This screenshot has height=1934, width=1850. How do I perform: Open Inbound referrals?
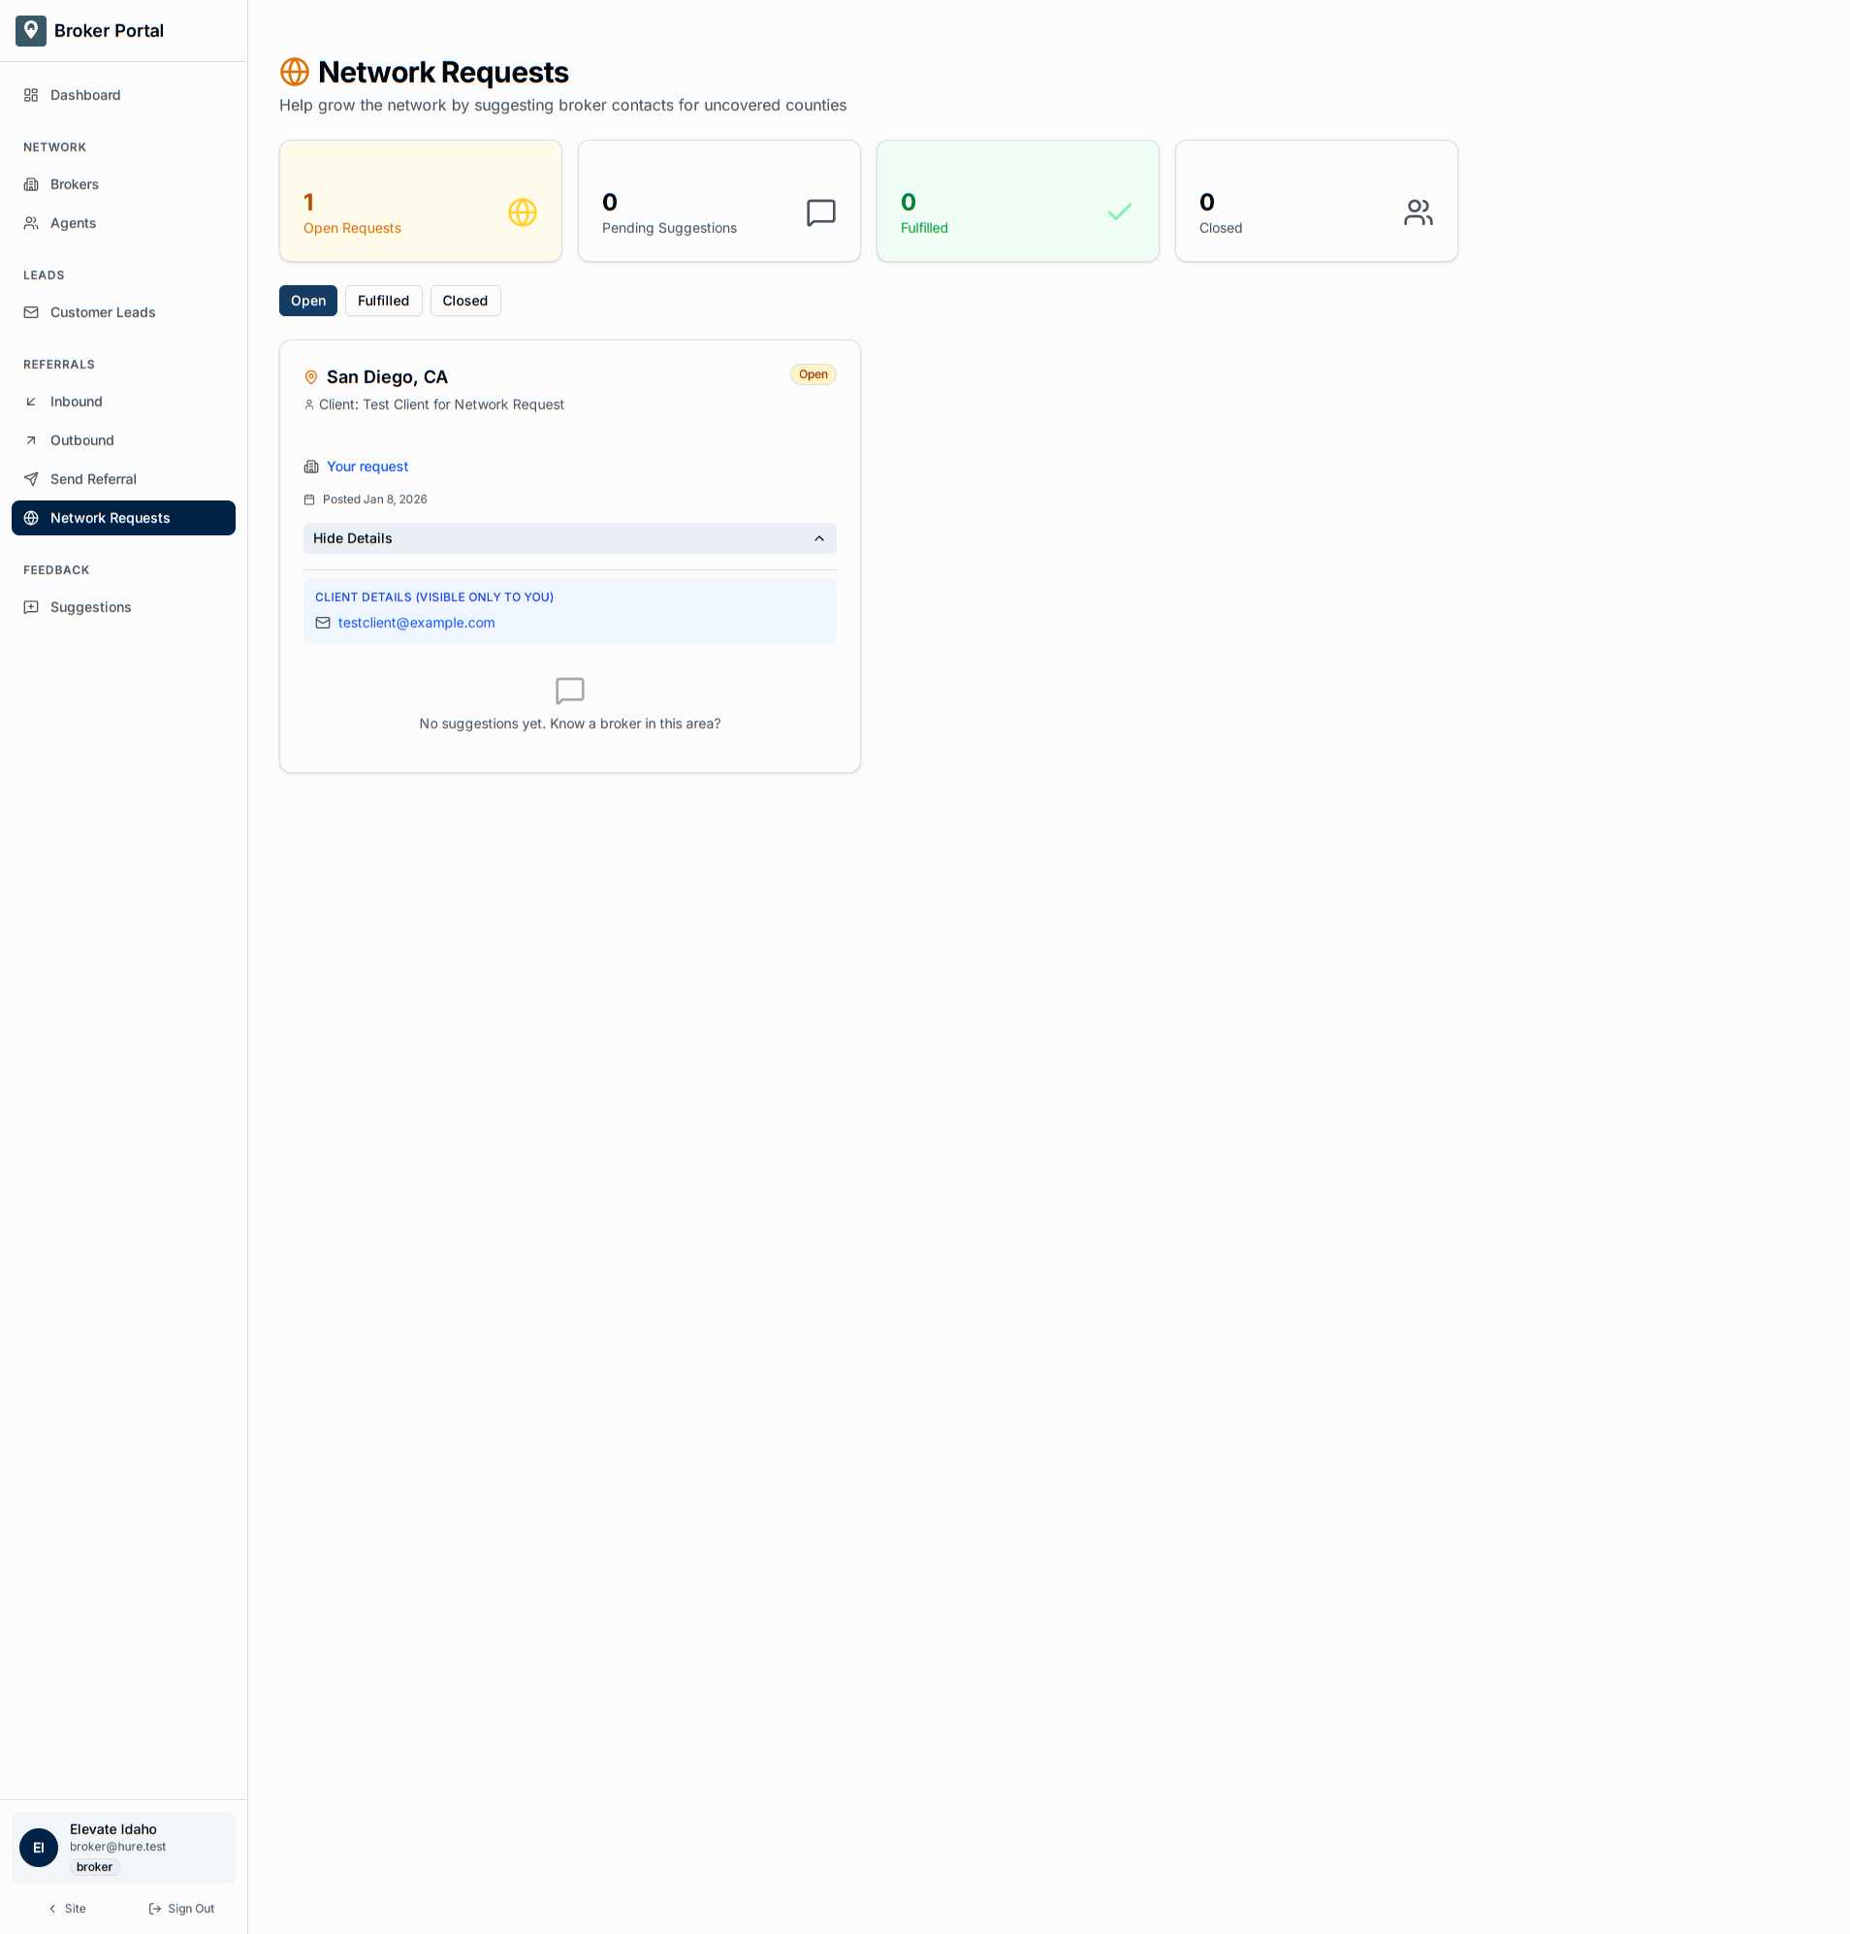point(76,402)
